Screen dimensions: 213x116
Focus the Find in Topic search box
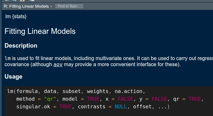tap(69, 6)
